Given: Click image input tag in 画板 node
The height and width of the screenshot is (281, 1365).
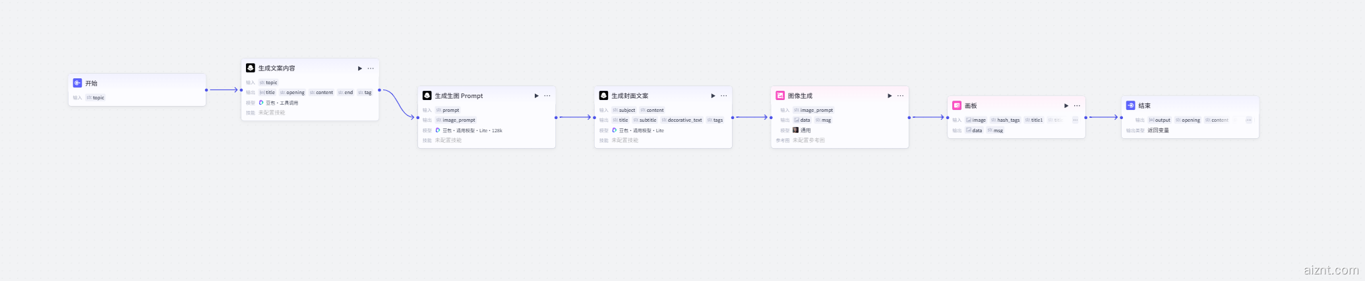Looking at the screenshot, I should point(976,120).
